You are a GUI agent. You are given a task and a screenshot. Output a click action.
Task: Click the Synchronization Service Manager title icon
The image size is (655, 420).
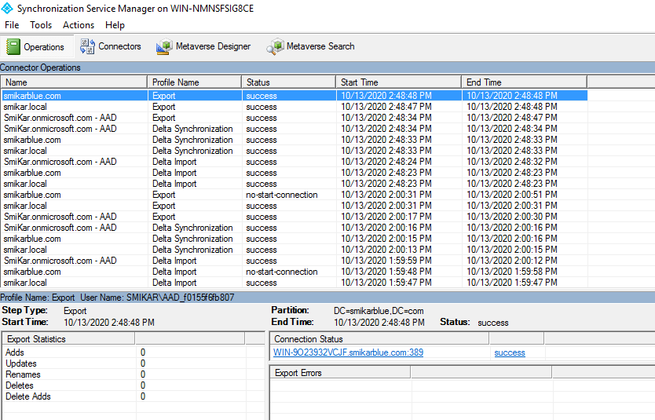tap(7, 9)
